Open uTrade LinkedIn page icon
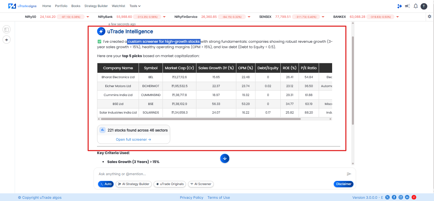 pos(407,197)
